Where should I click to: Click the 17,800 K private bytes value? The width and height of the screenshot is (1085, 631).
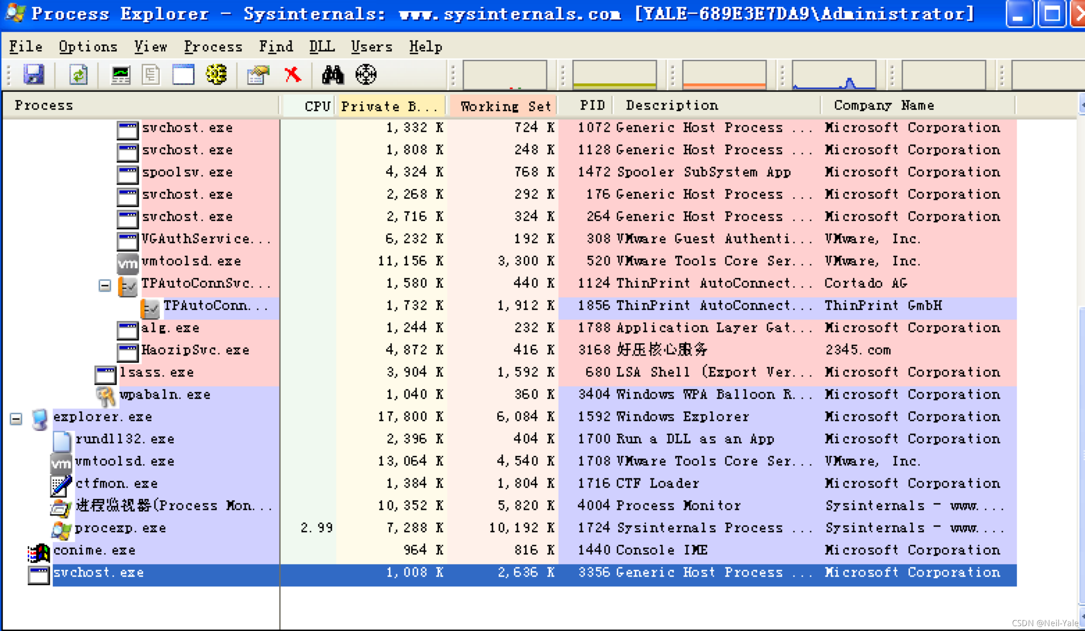pos(410,416)
